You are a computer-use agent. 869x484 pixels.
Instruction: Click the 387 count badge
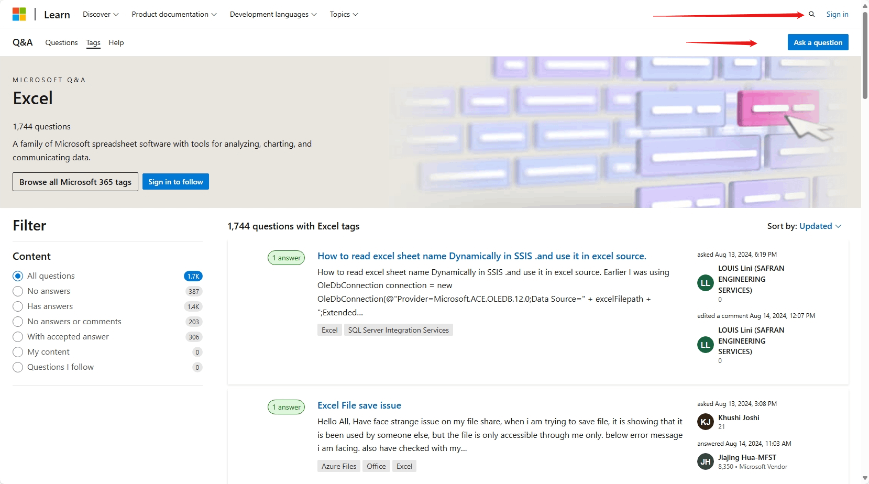tap(194, 291)
